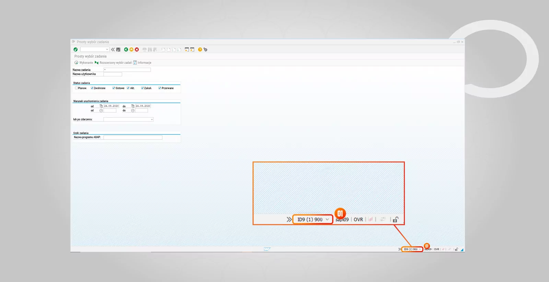Enable the Planow. status checkbox

[76, 88]
